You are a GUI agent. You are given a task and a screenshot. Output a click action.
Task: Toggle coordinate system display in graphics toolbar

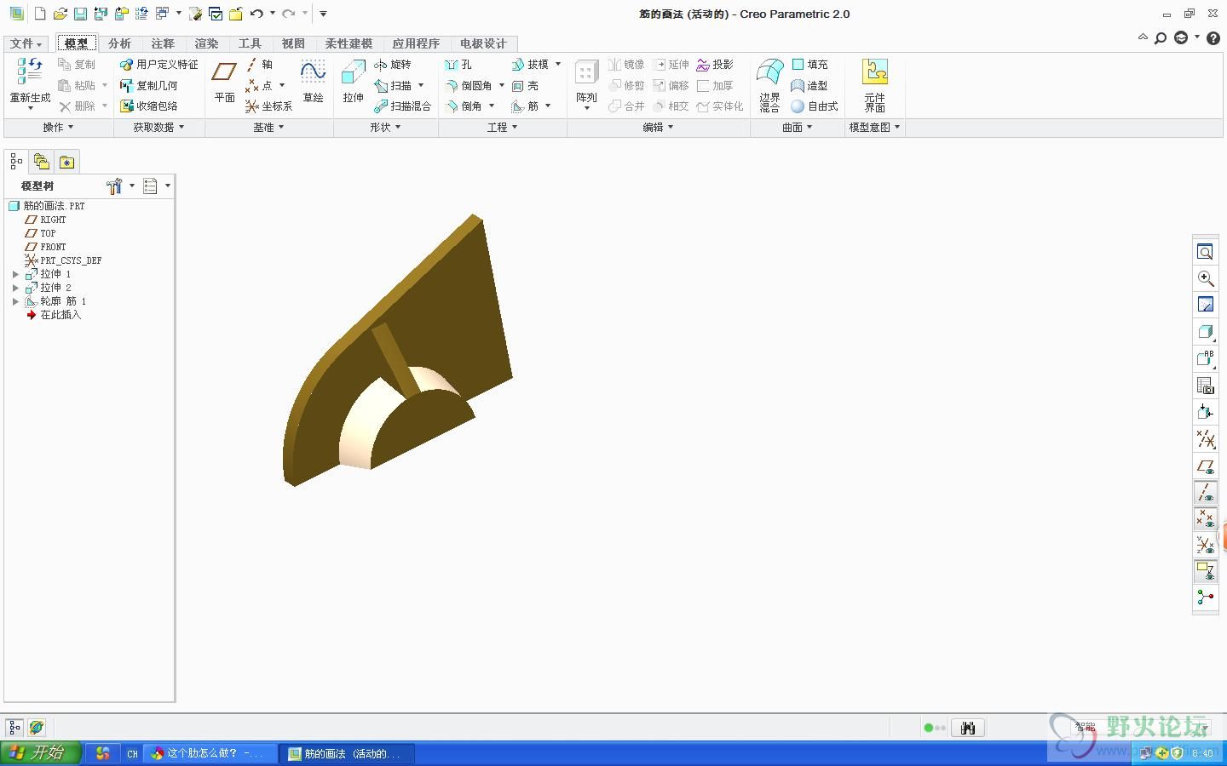[x=1205, y=545]
